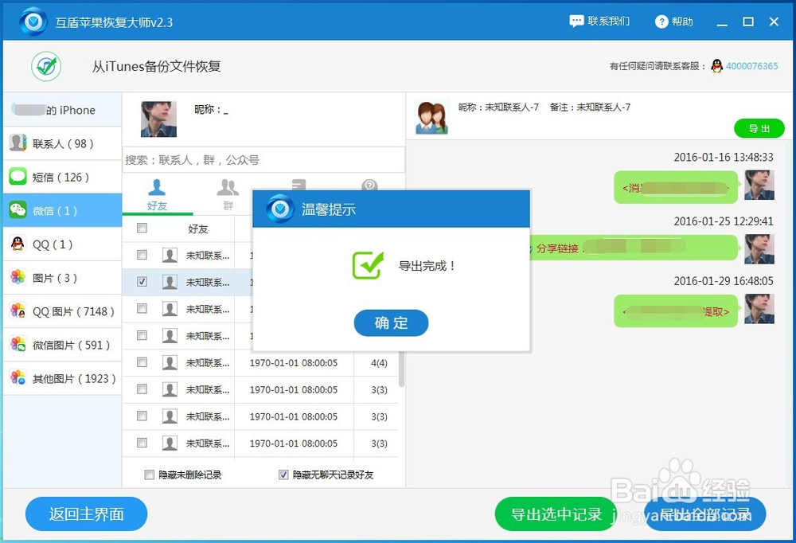The width and height of the screenshot is (796, 543).
Task: Click the 导出选中记录 button
Action: [x=556, y=514]
